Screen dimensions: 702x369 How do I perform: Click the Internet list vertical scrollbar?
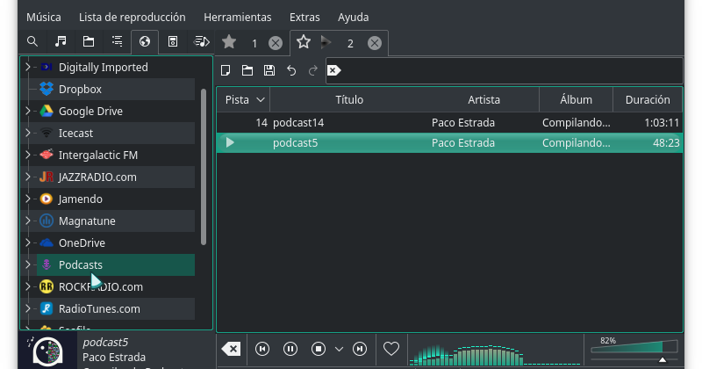click(x=204, y=167)
